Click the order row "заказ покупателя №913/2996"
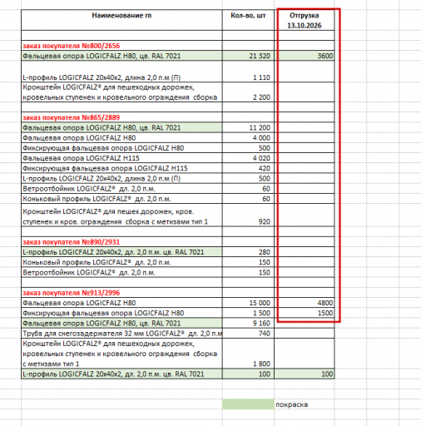This screenshot has width=421, height=426. click(x=121, y=293)
